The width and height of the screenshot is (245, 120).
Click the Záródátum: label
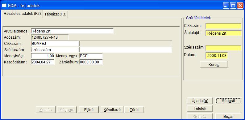point(69,62)
